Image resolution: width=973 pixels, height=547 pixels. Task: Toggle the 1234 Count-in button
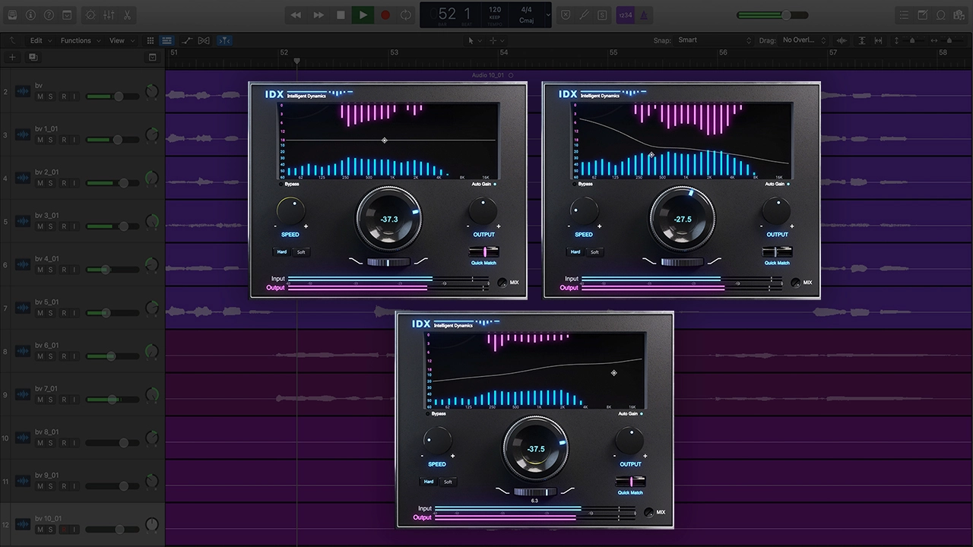[x=625, y=14]
